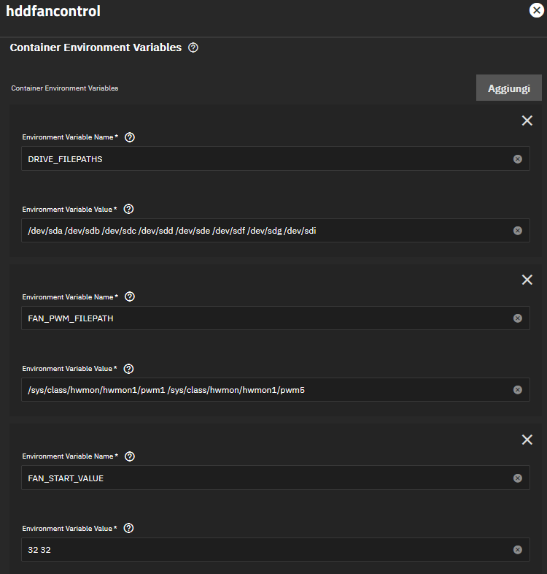Viewport: 547px width, 574px height.
Task: Clear the /sys/class/hwmon pwm value
Action: point(517,390)
